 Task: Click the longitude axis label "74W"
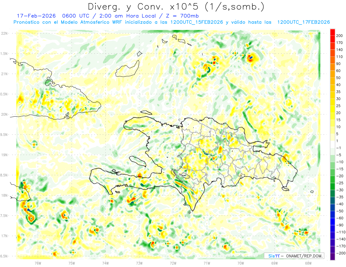point(106,263)
